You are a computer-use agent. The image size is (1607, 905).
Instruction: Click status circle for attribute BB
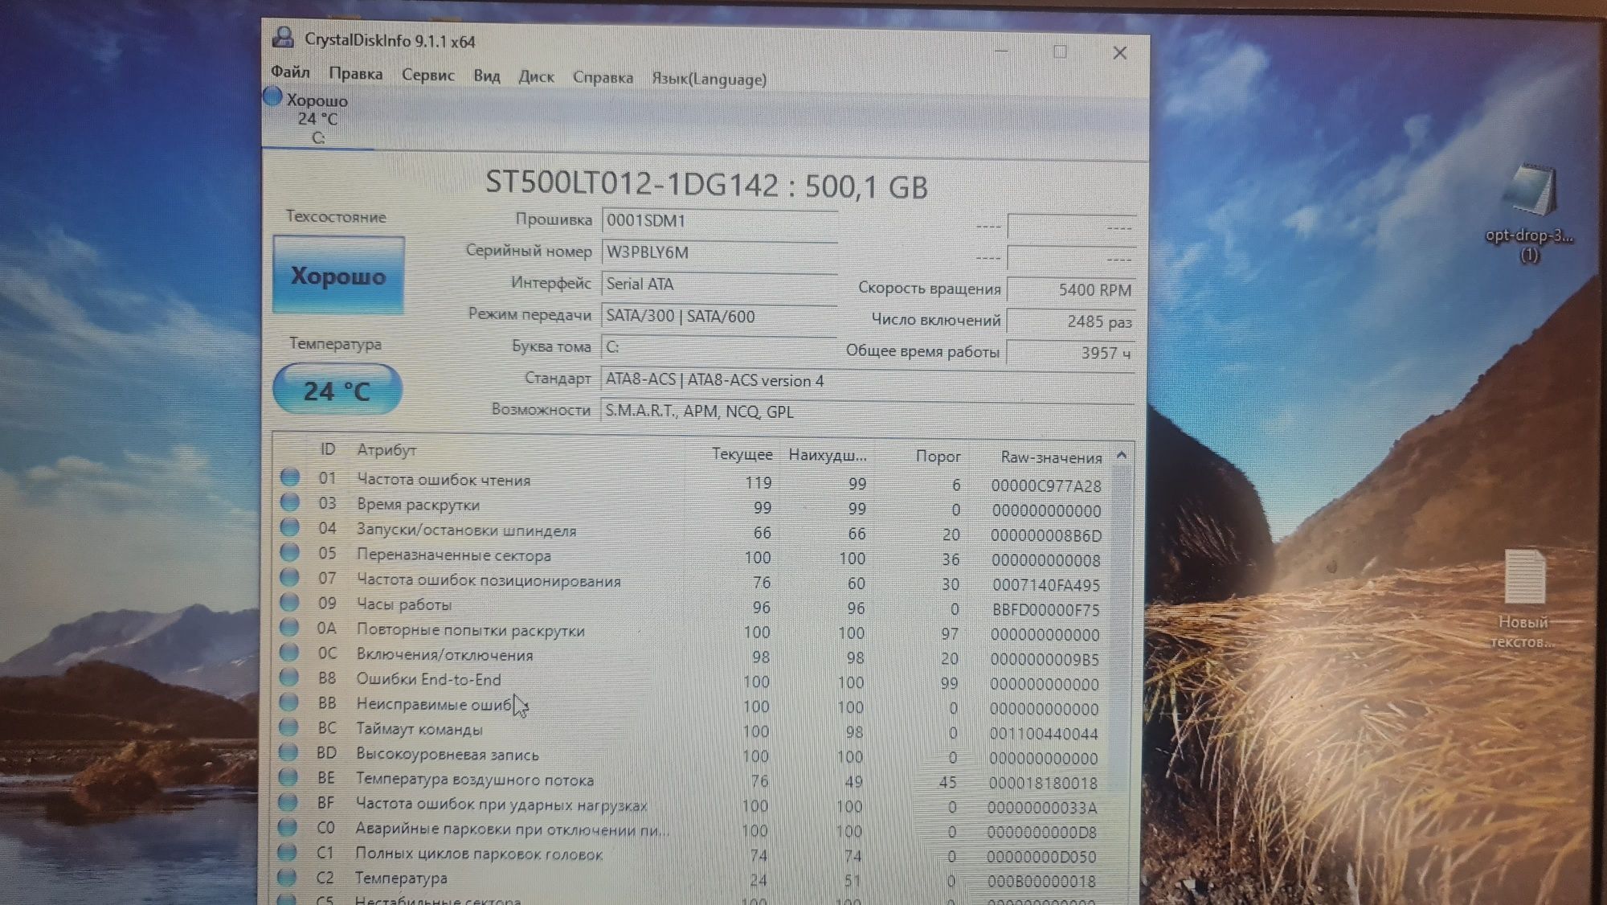pyautogui.click(x=288, y=702)
